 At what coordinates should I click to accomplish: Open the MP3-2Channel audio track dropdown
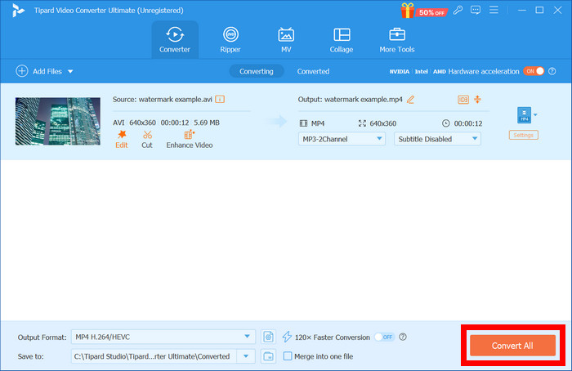point(342,139)
